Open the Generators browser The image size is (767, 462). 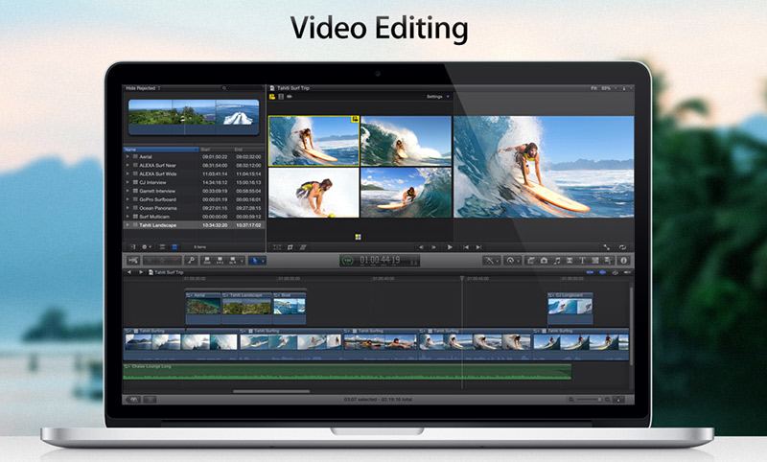click(595, 261)
